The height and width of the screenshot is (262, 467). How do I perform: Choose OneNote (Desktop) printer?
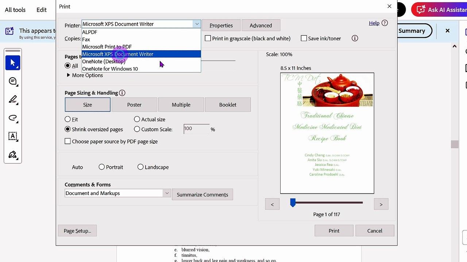141,61
